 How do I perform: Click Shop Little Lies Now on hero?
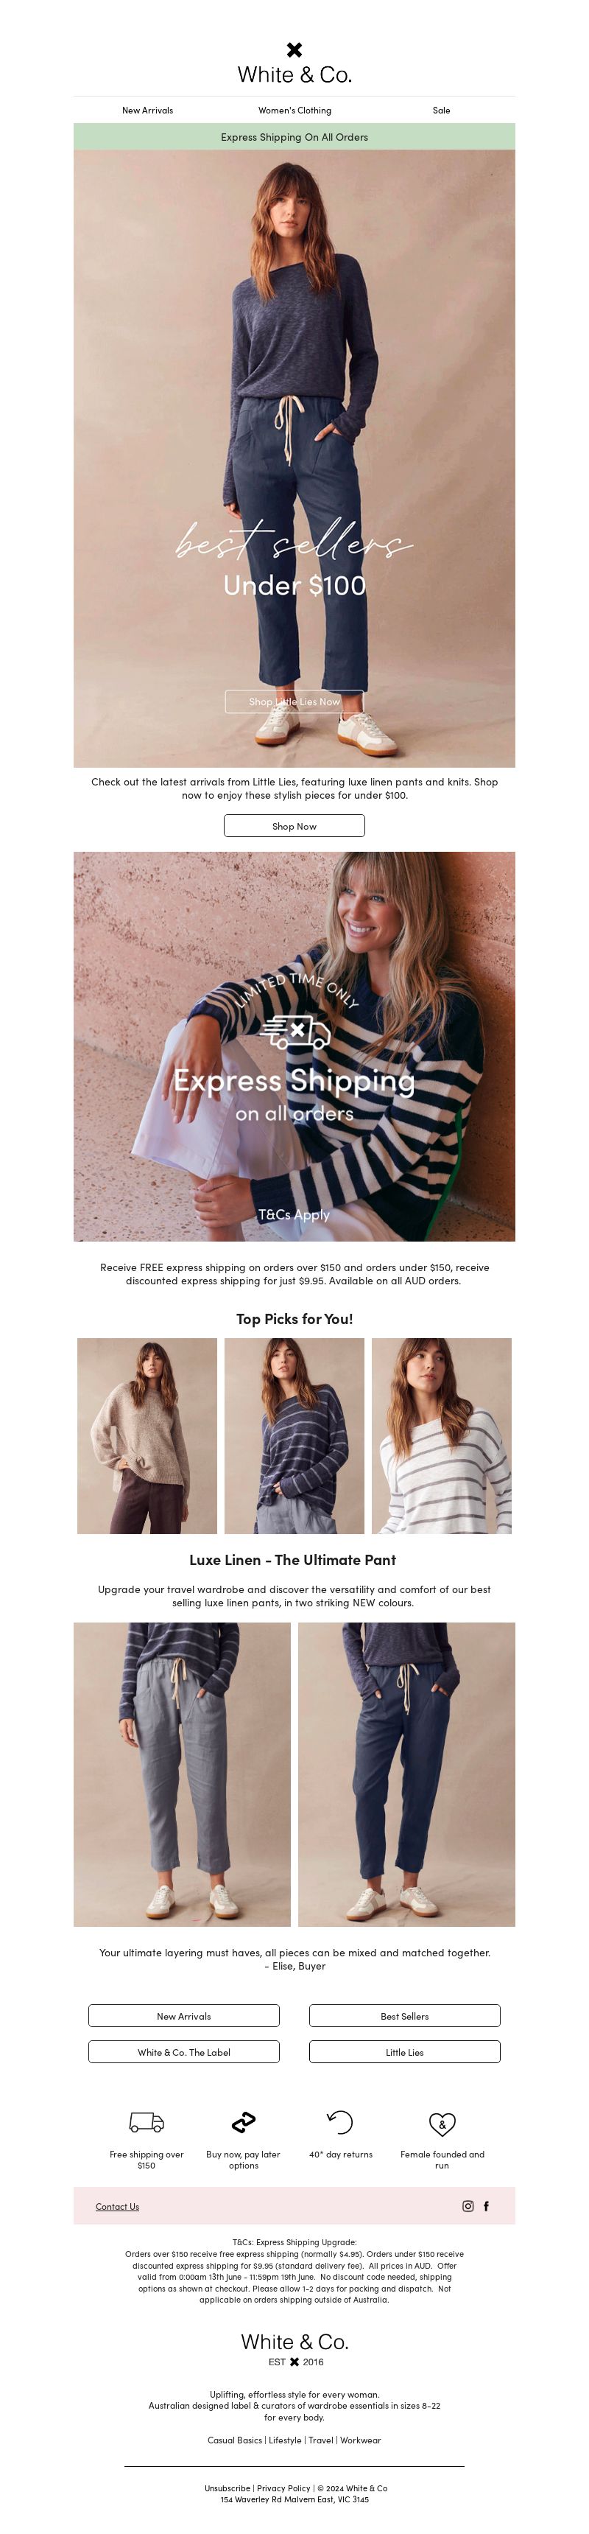(x=294, y=701)
